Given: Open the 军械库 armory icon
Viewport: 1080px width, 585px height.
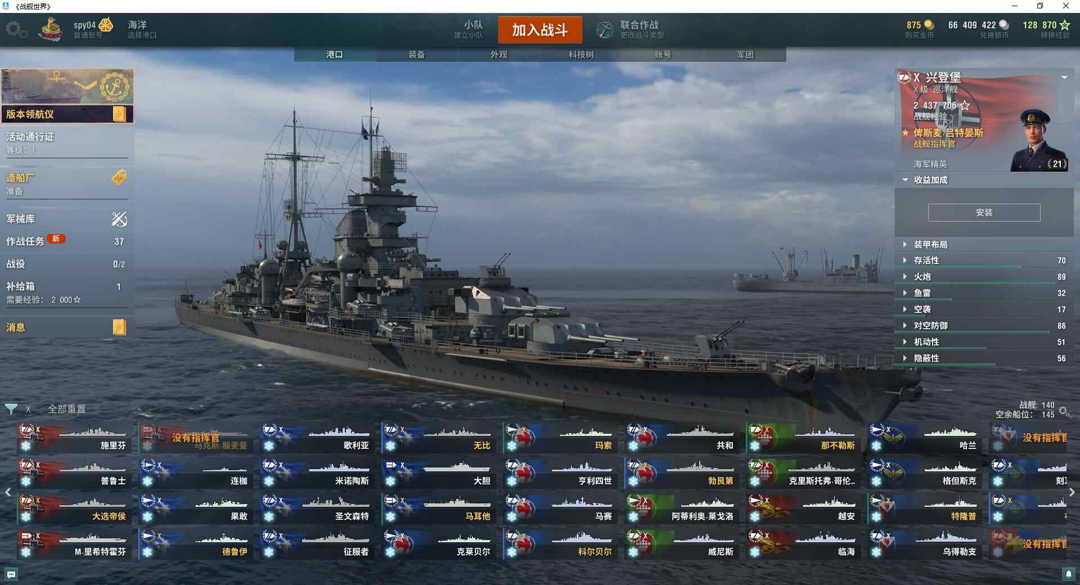Looking at the screenshot, I should (119, 219).
